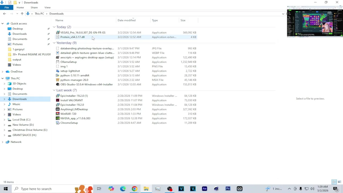Open the GRANT $AUCE (H:) drive

point(24,135)
